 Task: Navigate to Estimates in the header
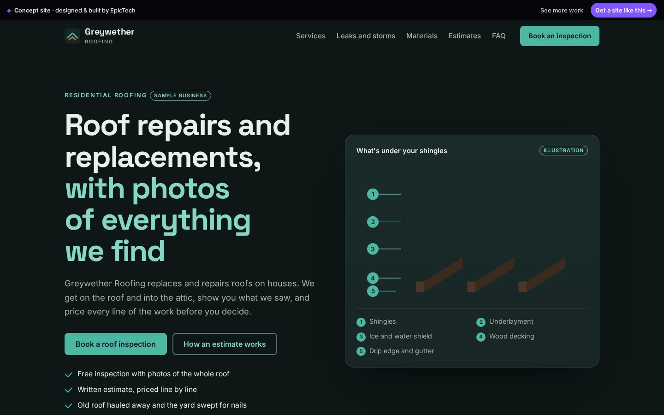465,36
